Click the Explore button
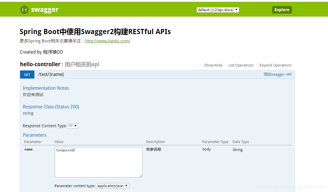This screenshot has width=328, height=192. coord(282,9)
